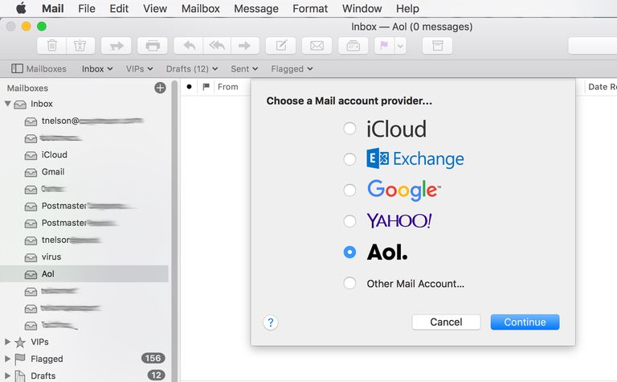Click the Junk mail toolbar icon
This screenshot has height=382, width=617.
point(80,46)
